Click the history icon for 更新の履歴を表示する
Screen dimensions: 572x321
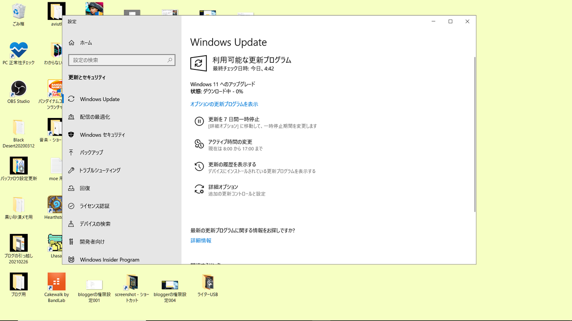click(x=199, y=167)
